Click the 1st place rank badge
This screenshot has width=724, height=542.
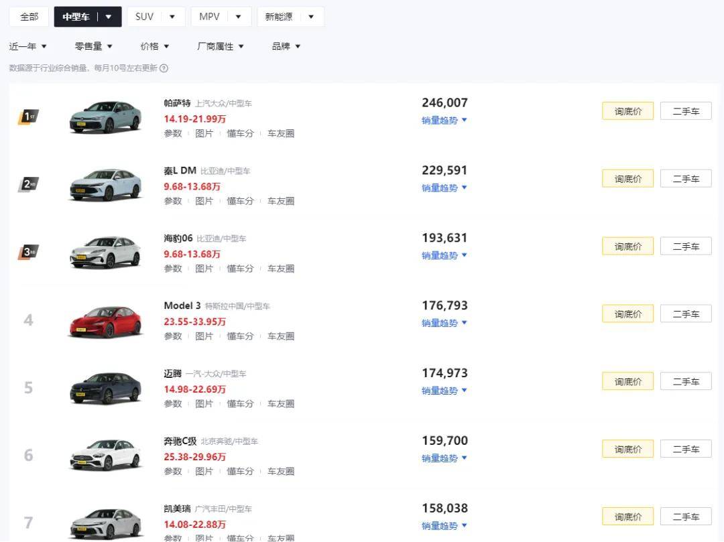coord(28,117)
